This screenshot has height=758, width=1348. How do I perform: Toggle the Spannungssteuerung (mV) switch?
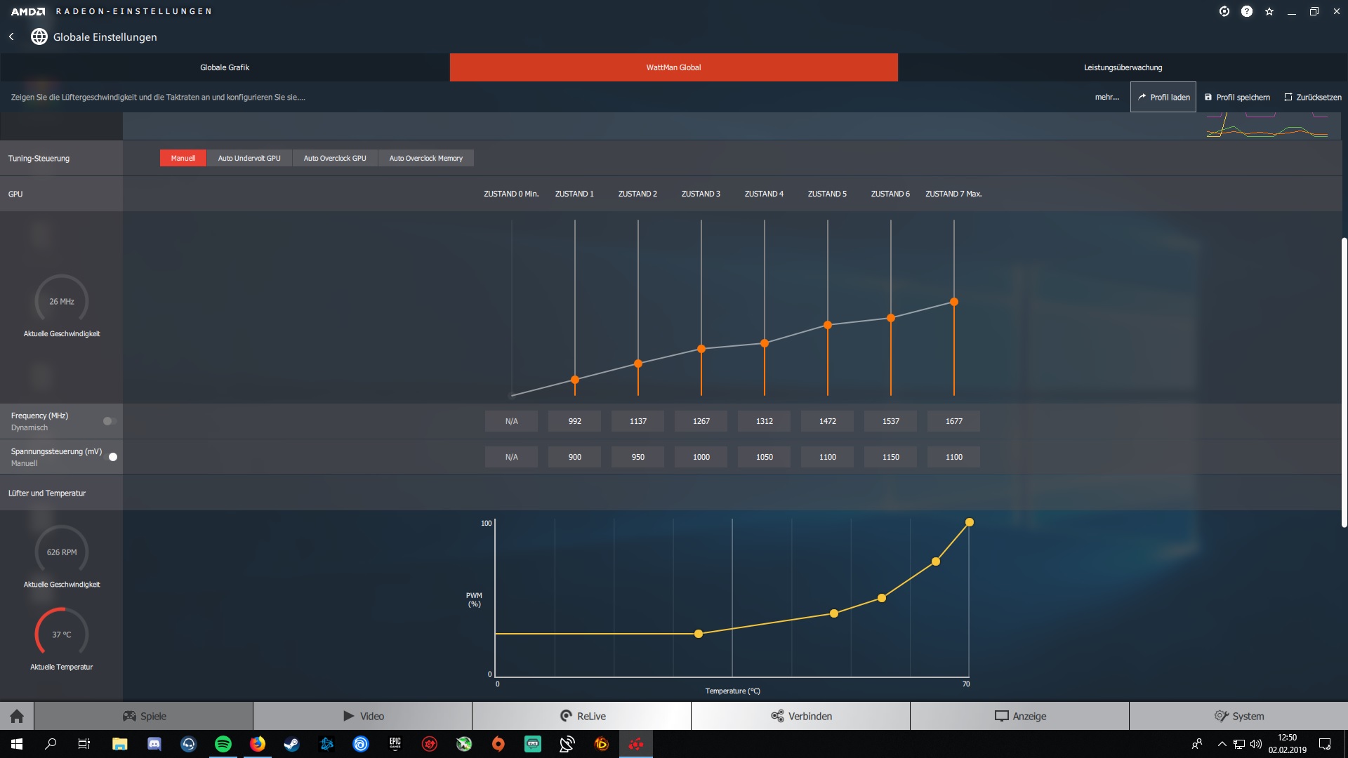110,457
